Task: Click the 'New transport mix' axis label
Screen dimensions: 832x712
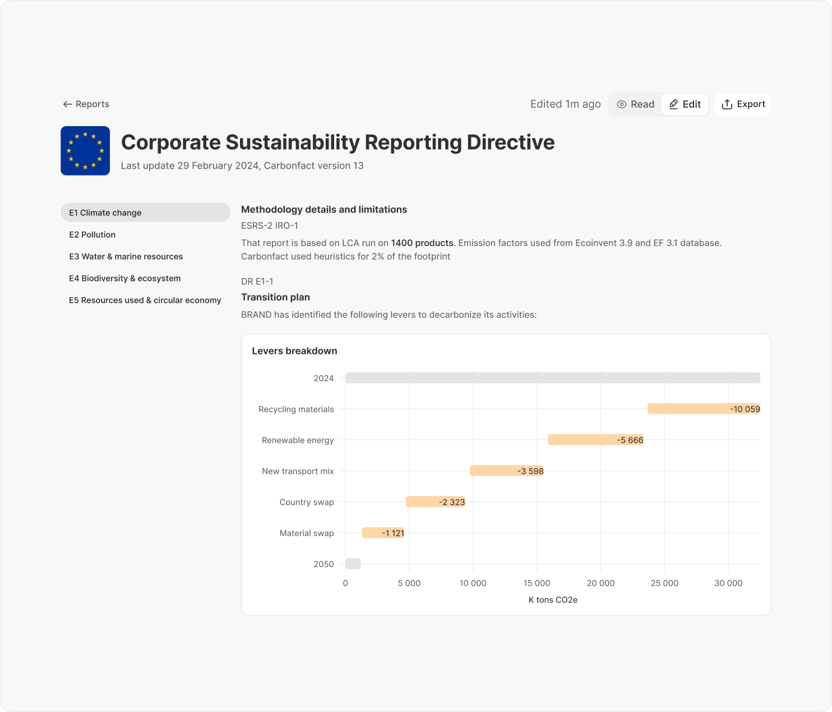Action: click(298, 471)
